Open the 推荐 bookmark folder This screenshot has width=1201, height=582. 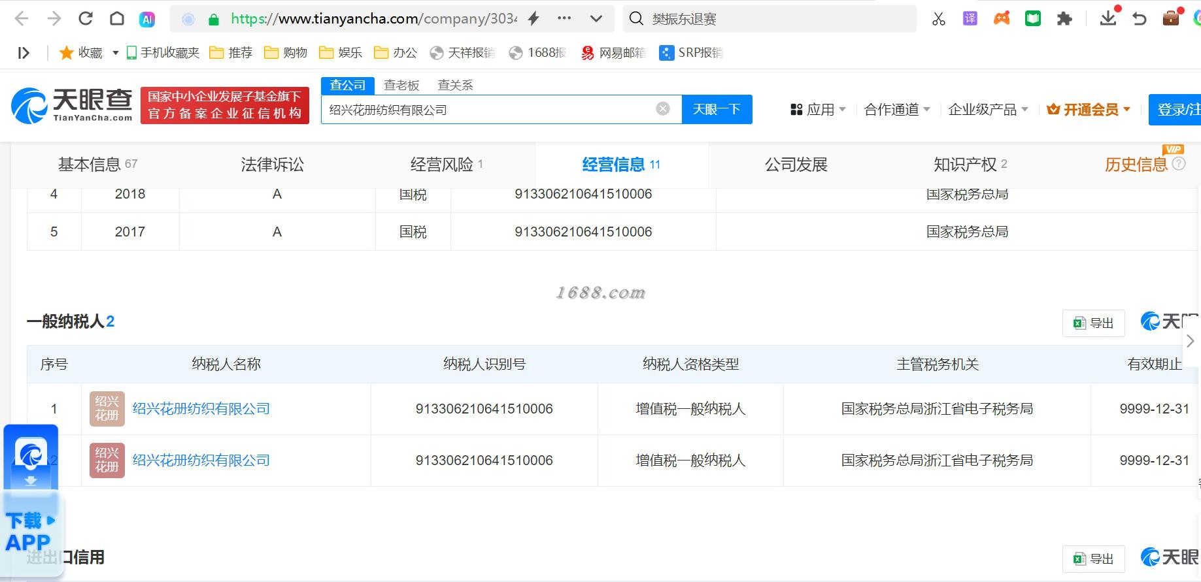pos(231,53)
